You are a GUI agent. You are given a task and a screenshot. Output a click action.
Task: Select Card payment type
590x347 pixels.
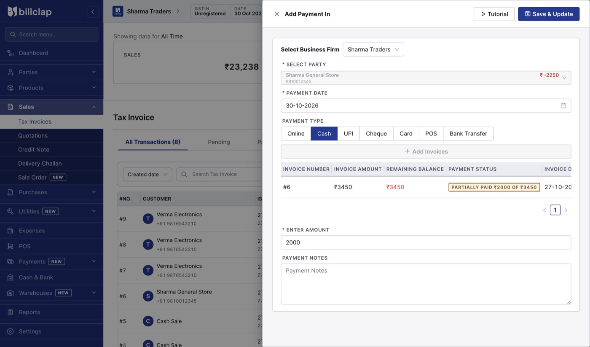pyautogui.click(x=406, y=134)
